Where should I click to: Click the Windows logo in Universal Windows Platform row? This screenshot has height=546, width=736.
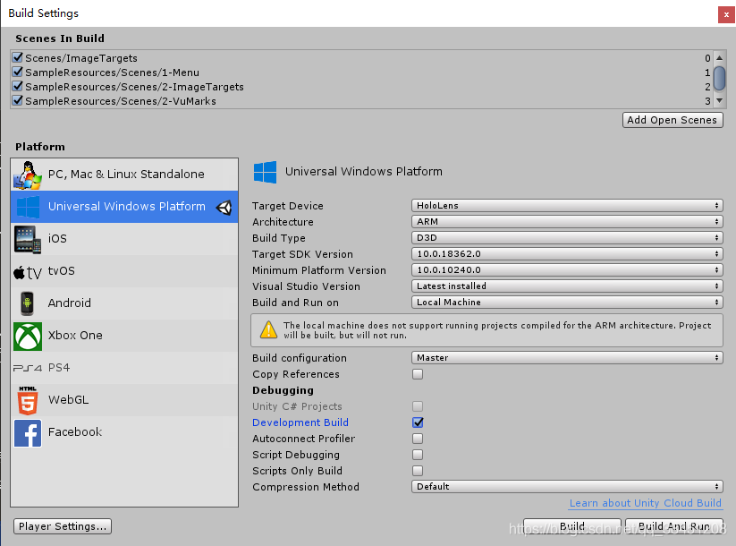(x=28, y=207)
